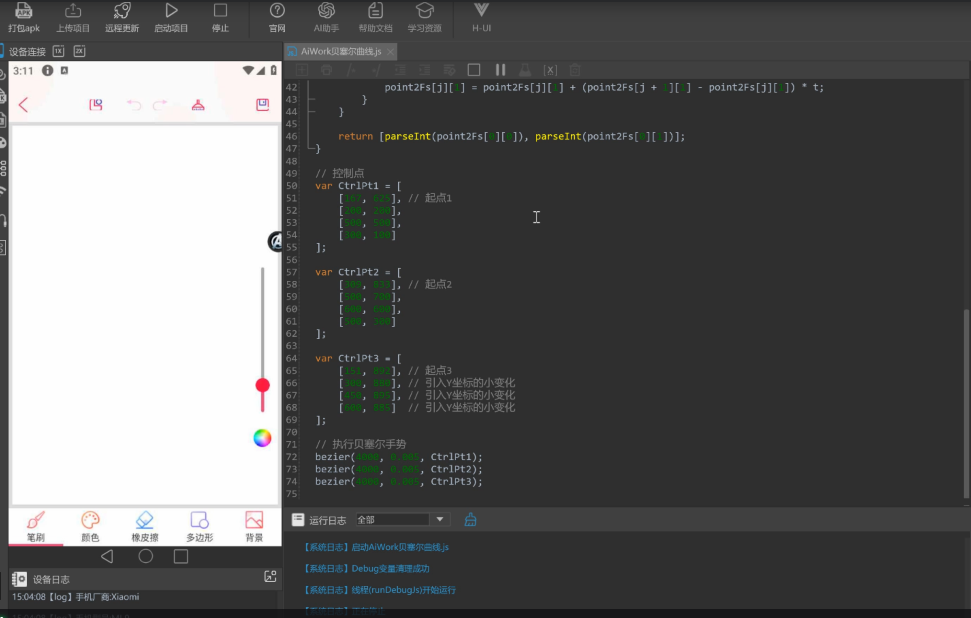Click the 手机厂商:Xiaomi device log line
Viewport: 971px width, 618px height.
pos(75,597)
